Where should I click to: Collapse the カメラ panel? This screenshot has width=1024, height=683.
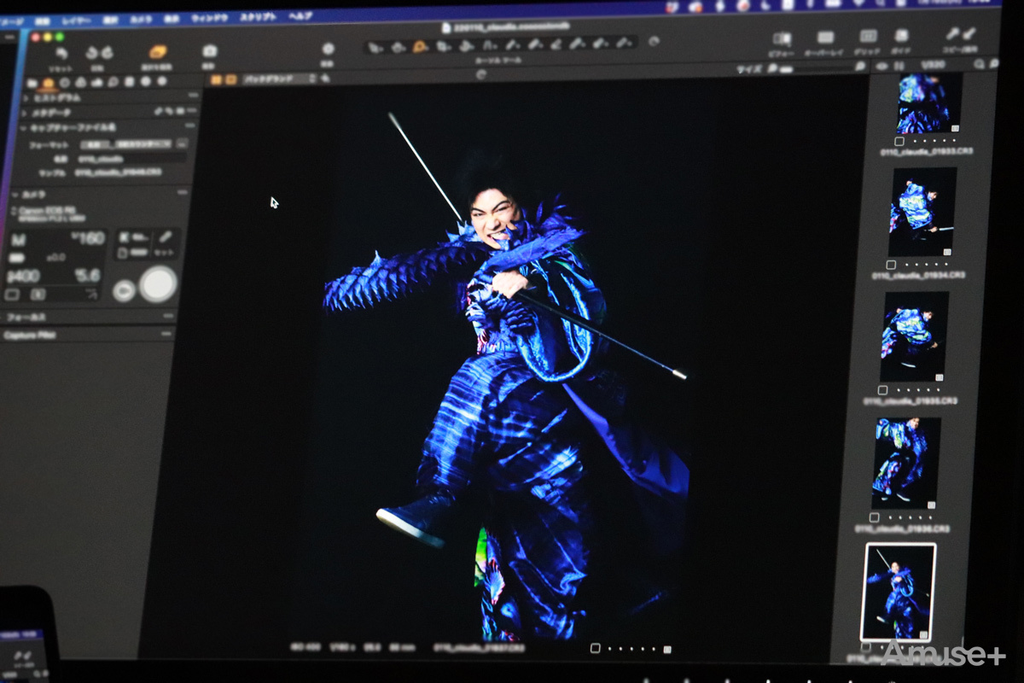click(15, 196)
